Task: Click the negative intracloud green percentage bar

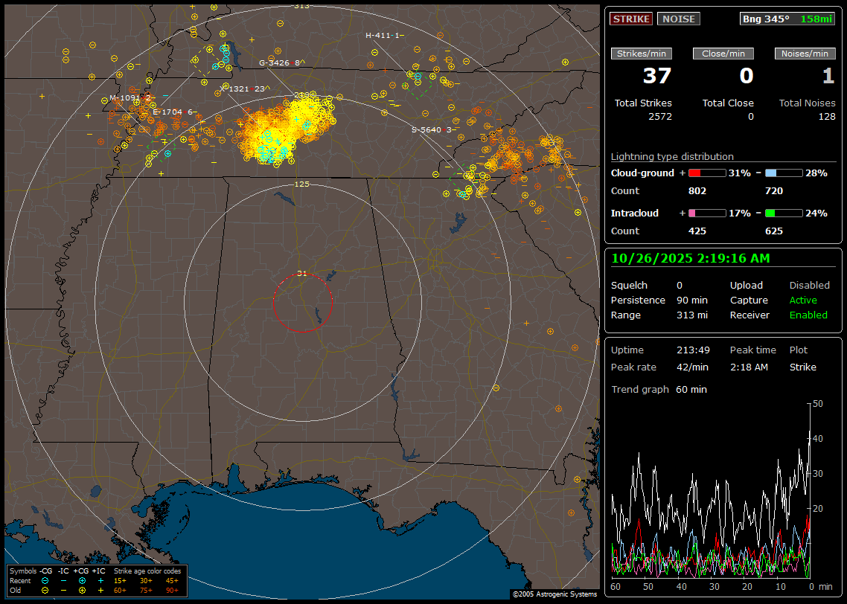Action: [784, 213]
